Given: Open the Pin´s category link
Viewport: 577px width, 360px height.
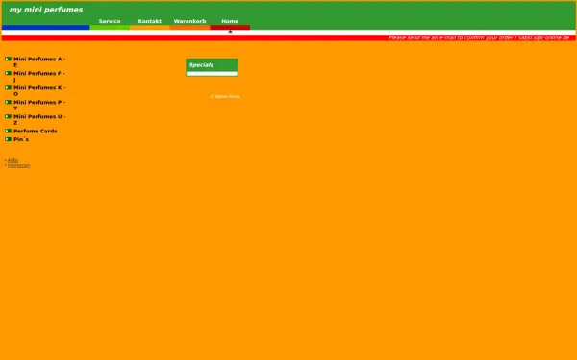Looking at the screenshot, I should click(21, 139).
